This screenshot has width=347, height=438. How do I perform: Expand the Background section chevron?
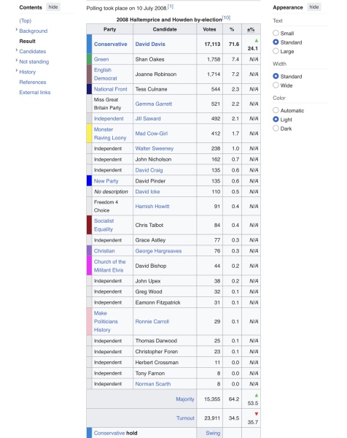click(17, 30)
